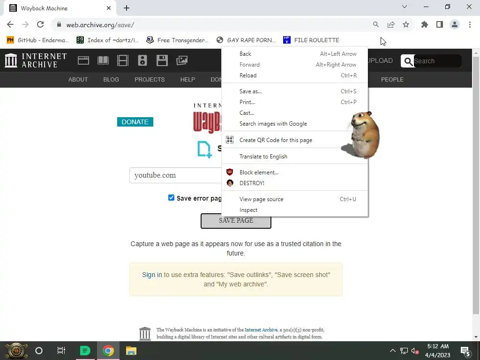Open Internet Archive Video film icon

123,60
